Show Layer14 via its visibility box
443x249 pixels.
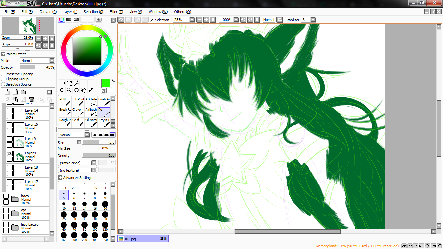10,111
